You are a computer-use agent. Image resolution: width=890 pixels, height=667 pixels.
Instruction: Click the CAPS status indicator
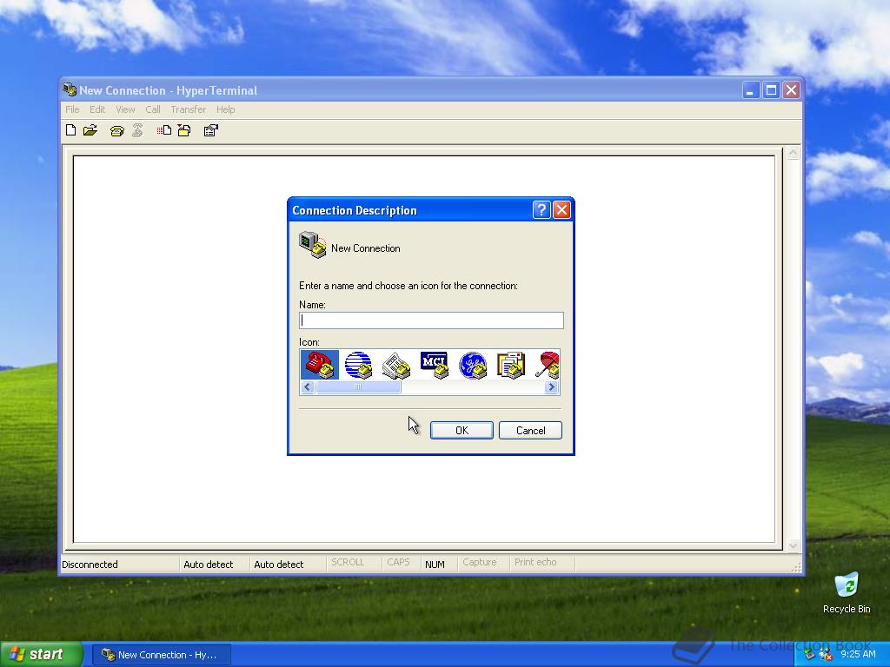[x=398, y=562]
